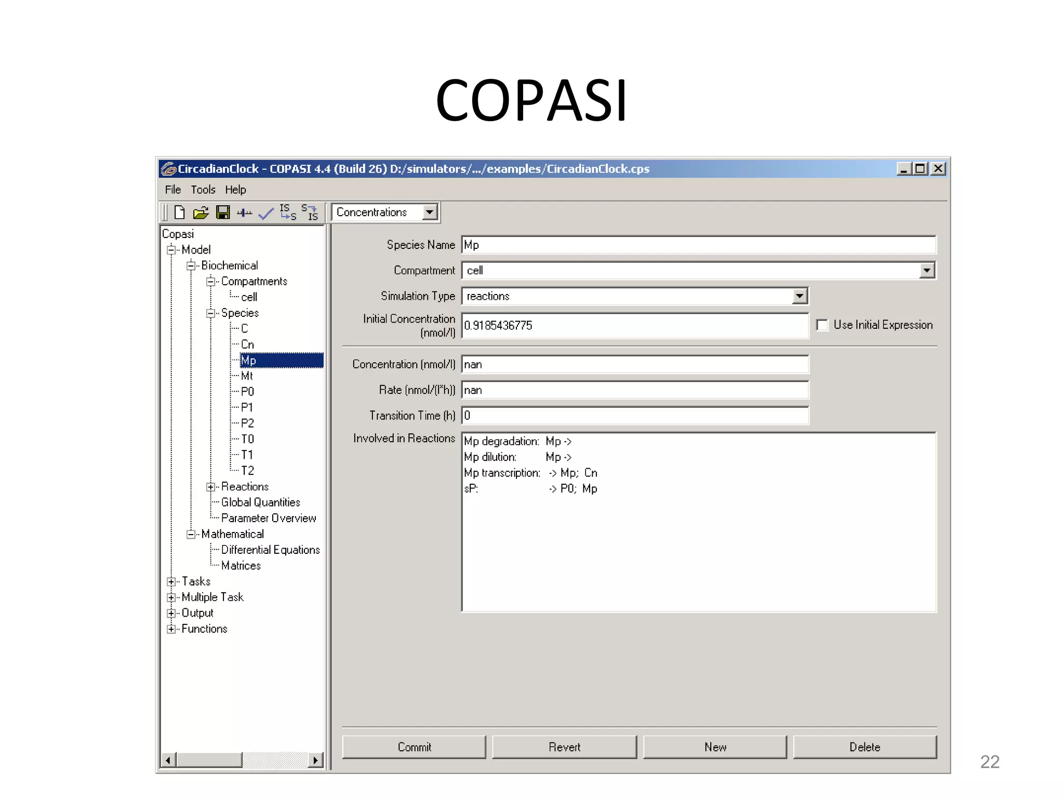
Task: Click the tree panel scroll left arrow
Action: point(168,760)
